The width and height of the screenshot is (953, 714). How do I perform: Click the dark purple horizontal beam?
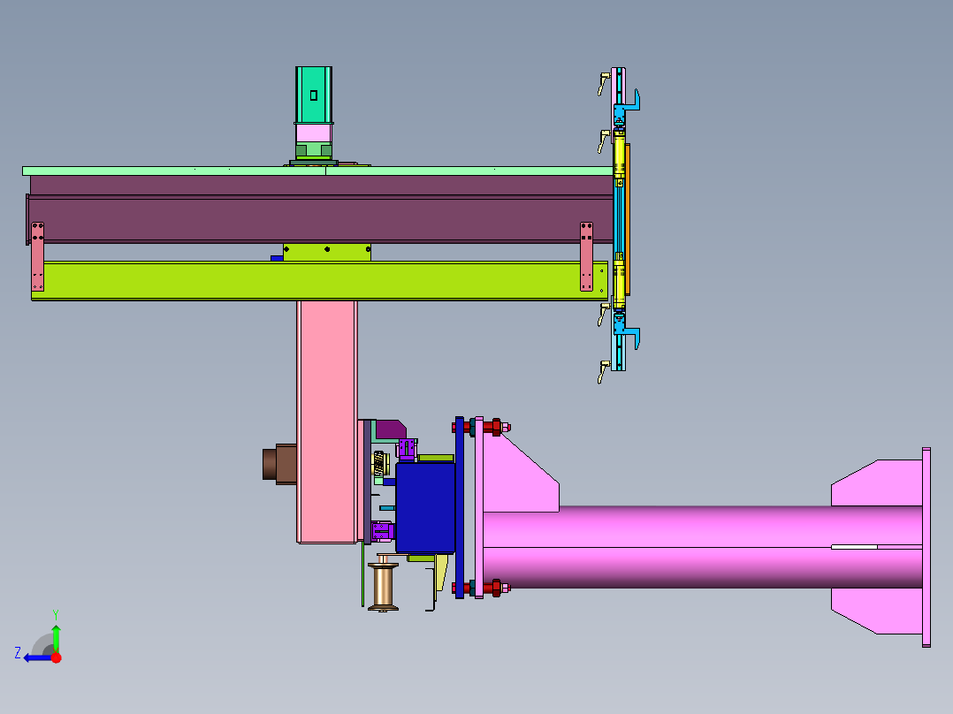tap(321, 209)
